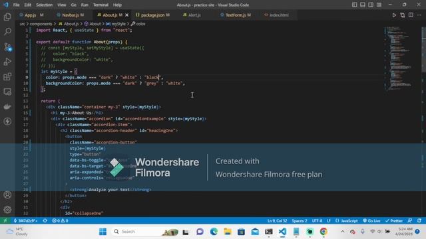Viewport: 426px width, 239px height.
Task: Open the Edit menu
Action: 28,5
